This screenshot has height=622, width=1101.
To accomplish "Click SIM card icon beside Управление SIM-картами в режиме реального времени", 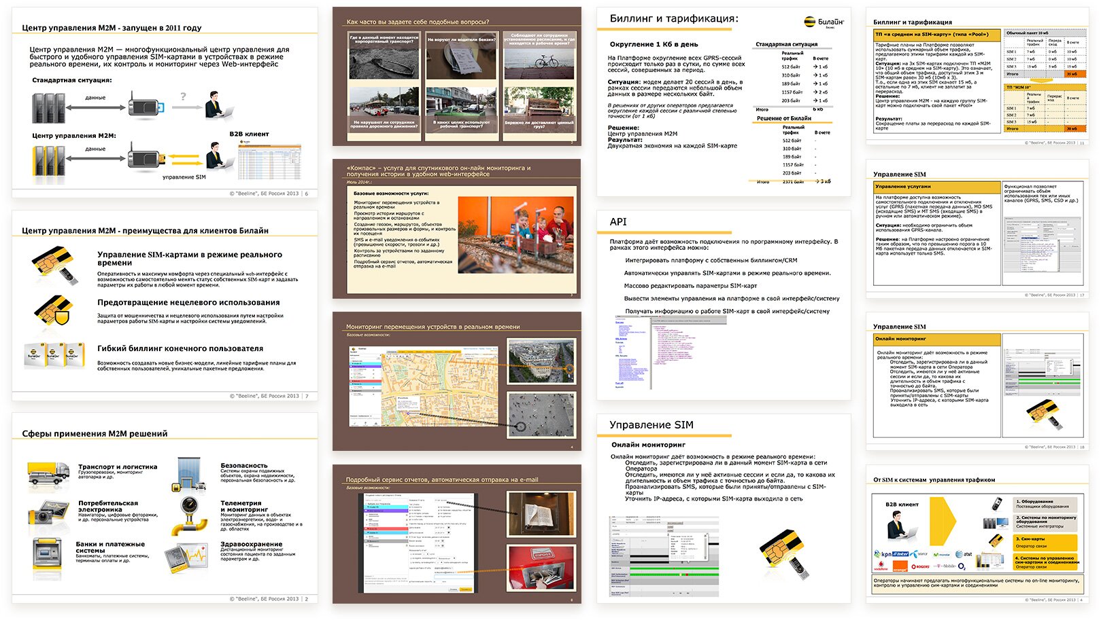I will point(54,265).
